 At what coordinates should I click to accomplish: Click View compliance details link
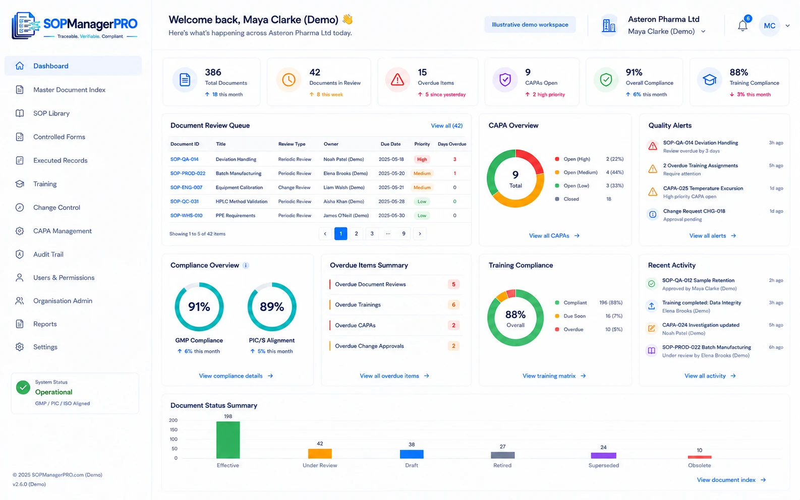tap(236, 376)
